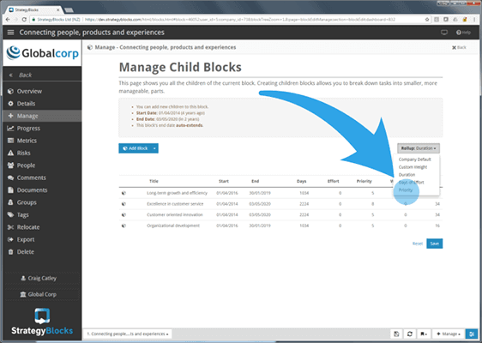Expand the bottom Manage dropdown
This screenshot has width=482, height=343.
tap(449, 334)
